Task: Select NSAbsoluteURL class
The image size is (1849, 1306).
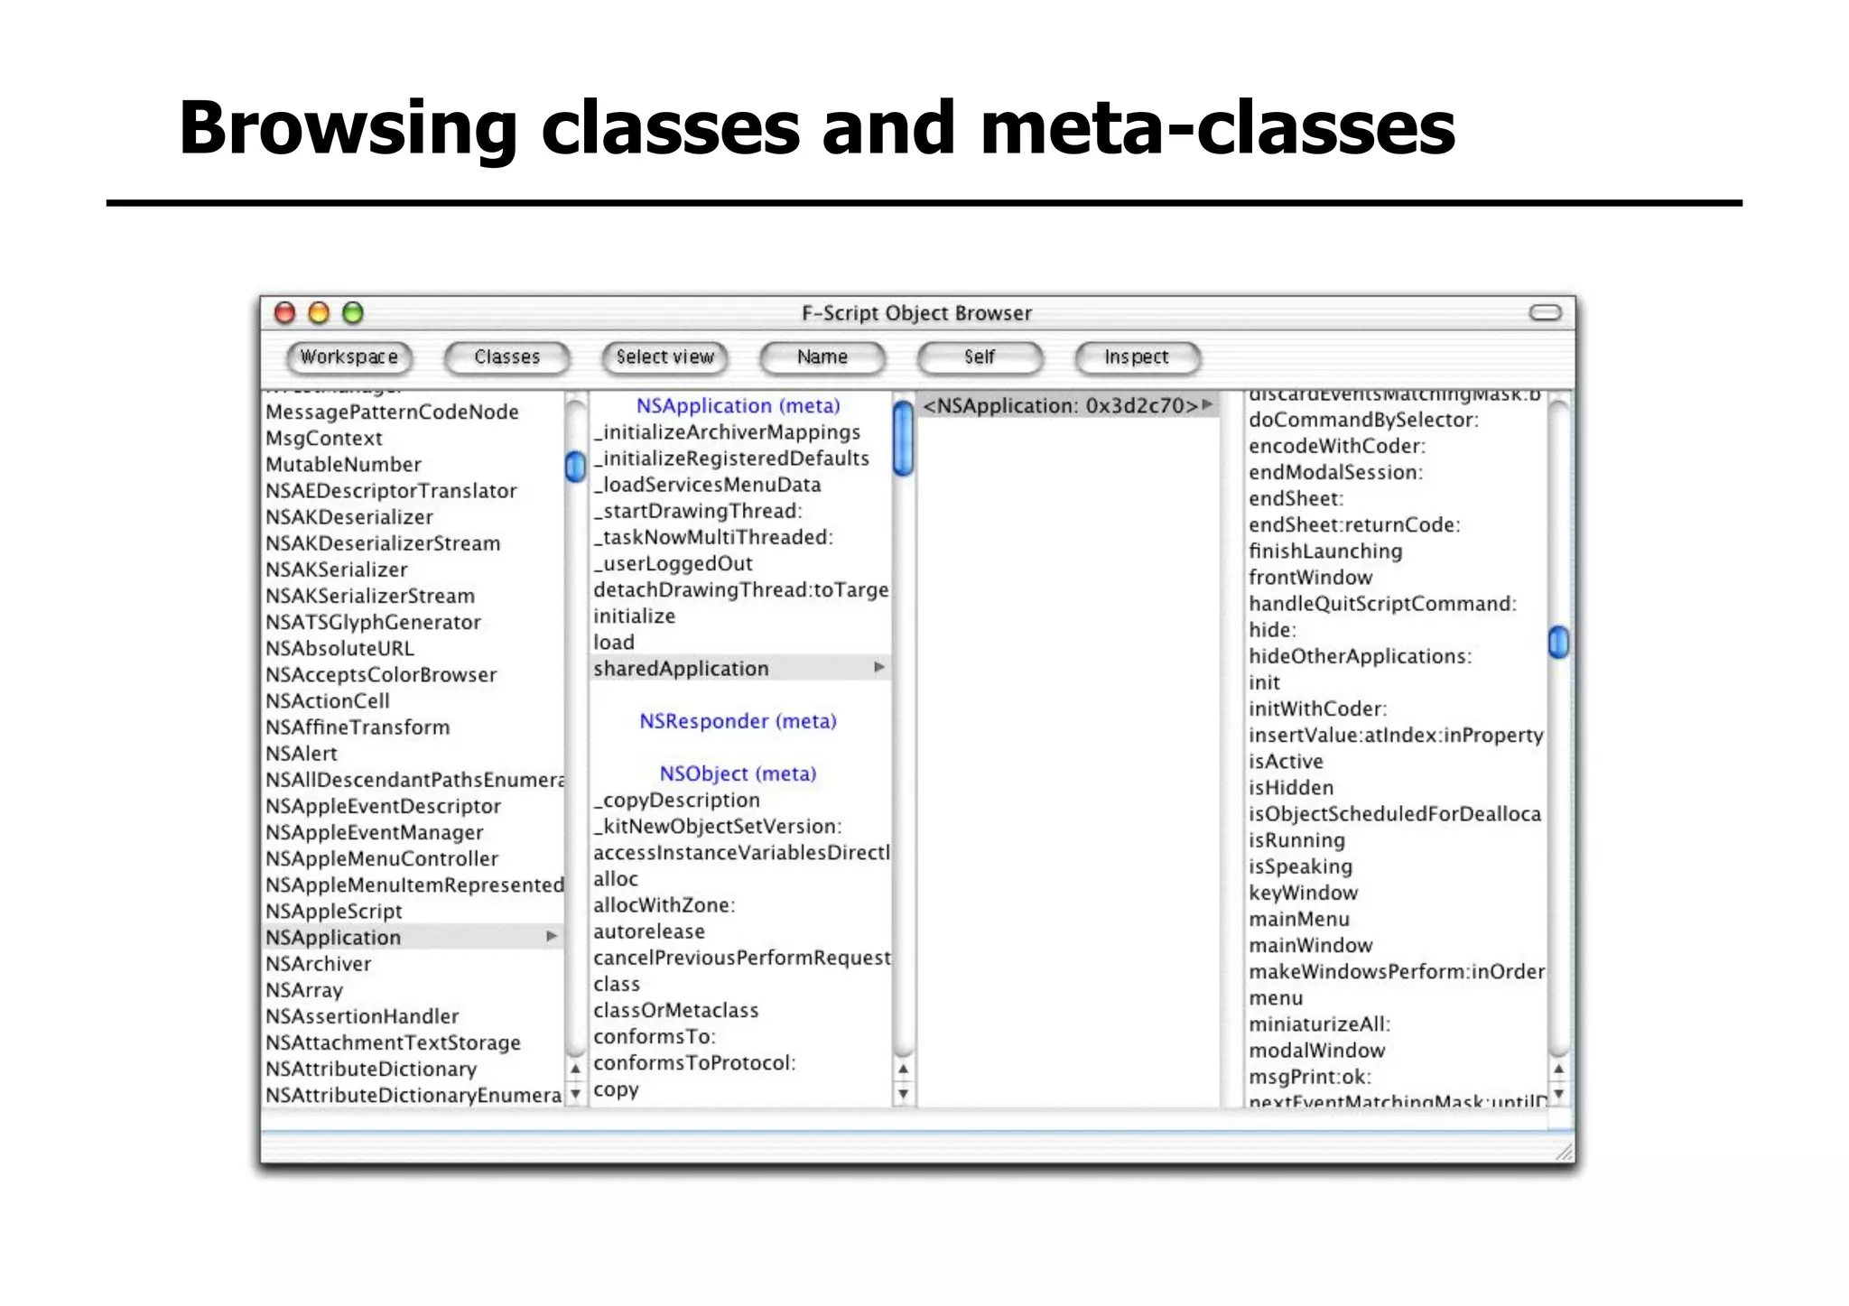Action: [339, 648]
